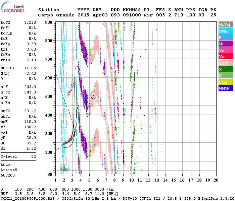Select the SSE yellow legend swatch
The height and width of the screenshot is (201, 235).
click(226, 82)
